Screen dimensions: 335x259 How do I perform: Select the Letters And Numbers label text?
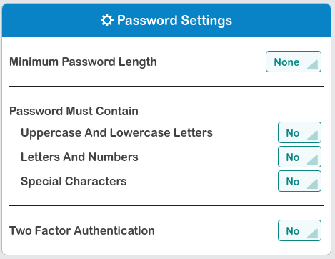tap(79, 157)
